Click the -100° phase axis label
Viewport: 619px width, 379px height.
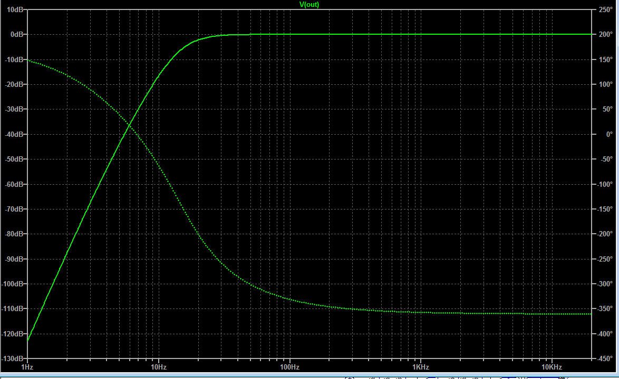[x=604, y=184]
